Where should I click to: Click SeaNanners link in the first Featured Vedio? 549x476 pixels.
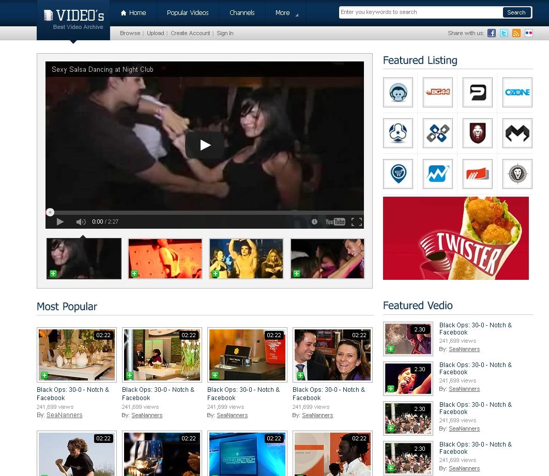click(x=464, y=349)
